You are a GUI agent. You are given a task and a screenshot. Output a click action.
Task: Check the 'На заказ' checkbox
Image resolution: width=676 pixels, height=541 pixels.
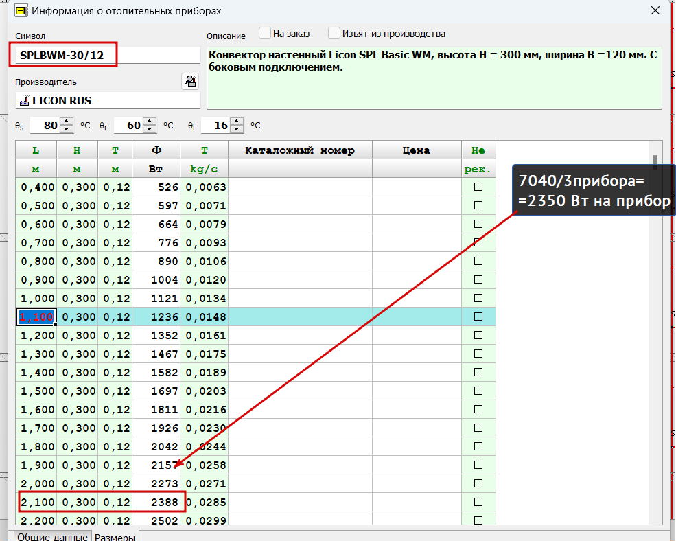[265, 33]
